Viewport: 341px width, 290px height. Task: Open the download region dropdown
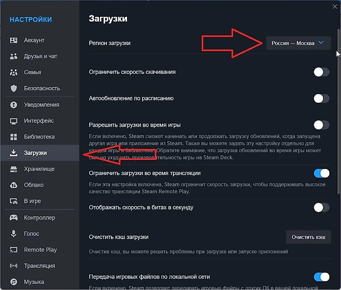click(298, 43)
